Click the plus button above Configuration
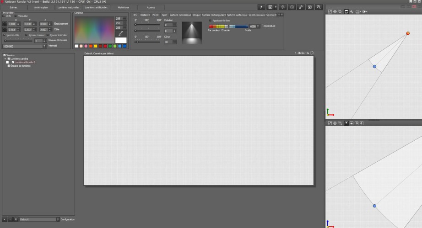Viewport: 422px width, 228px height. point(4,219)
